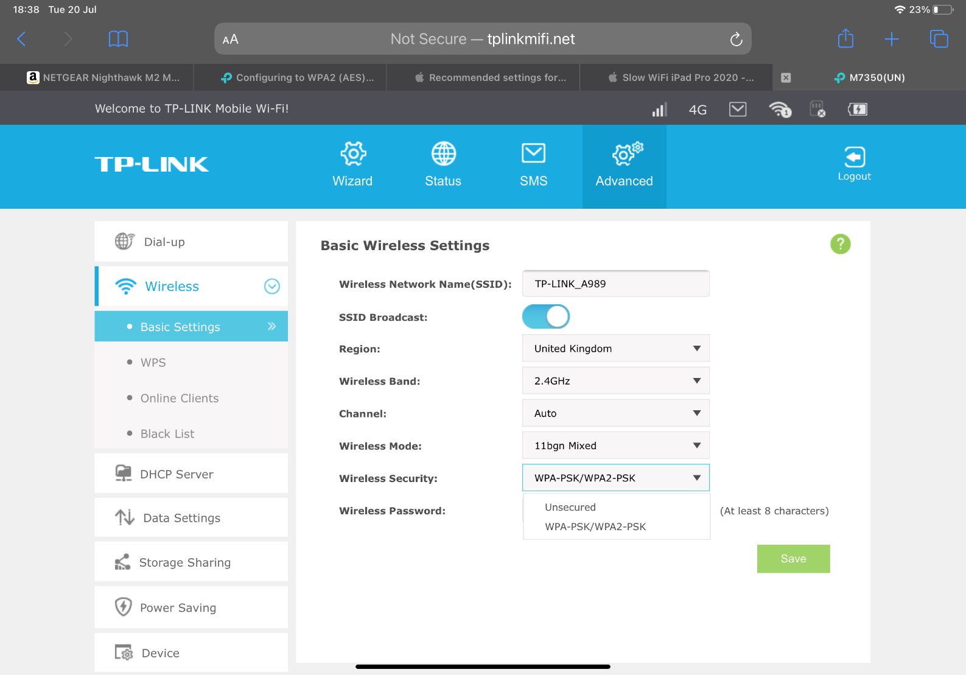Open Device section

pos(191,653)
